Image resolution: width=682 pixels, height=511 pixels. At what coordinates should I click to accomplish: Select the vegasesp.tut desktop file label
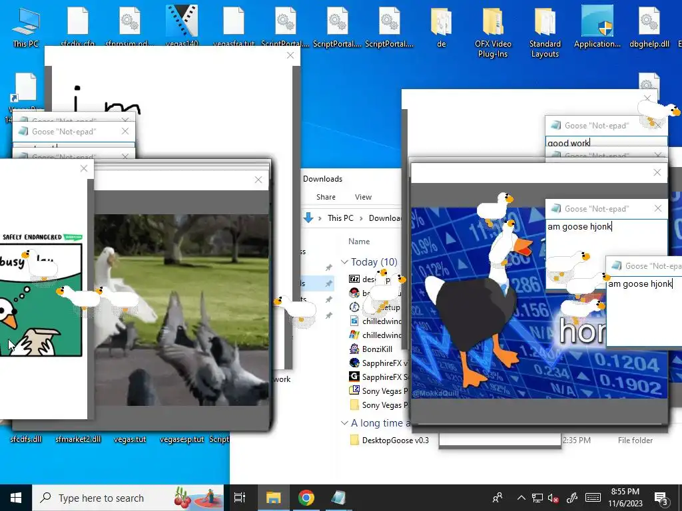pyautogui.click(x=182, y=439)
